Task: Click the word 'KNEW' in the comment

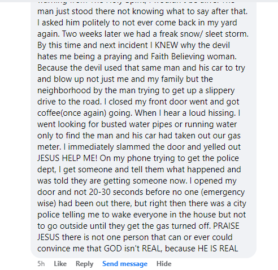Action: (x=166, y=45)
